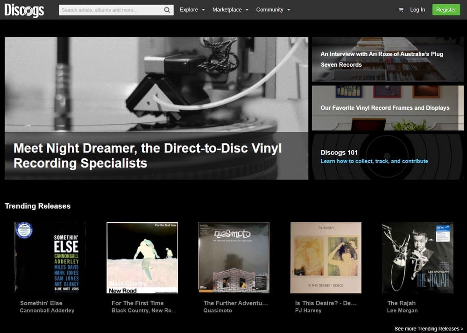This screenshot has width=467, height=333.
Task: Open Vinyl Record Frames and Displays article
Action: click(x=388, y=108)
